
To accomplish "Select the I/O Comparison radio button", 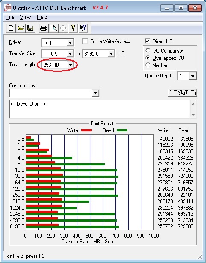I will tap(148, 50).
